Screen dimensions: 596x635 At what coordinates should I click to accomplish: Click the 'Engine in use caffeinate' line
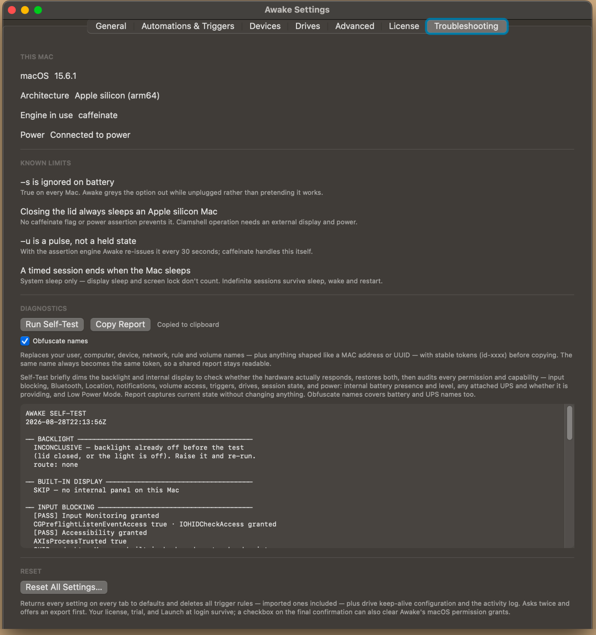point(69,115)
